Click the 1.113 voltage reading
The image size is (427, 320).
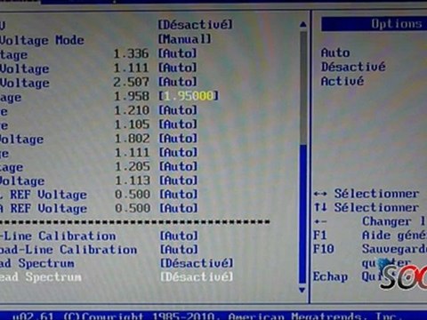(133, 180)
